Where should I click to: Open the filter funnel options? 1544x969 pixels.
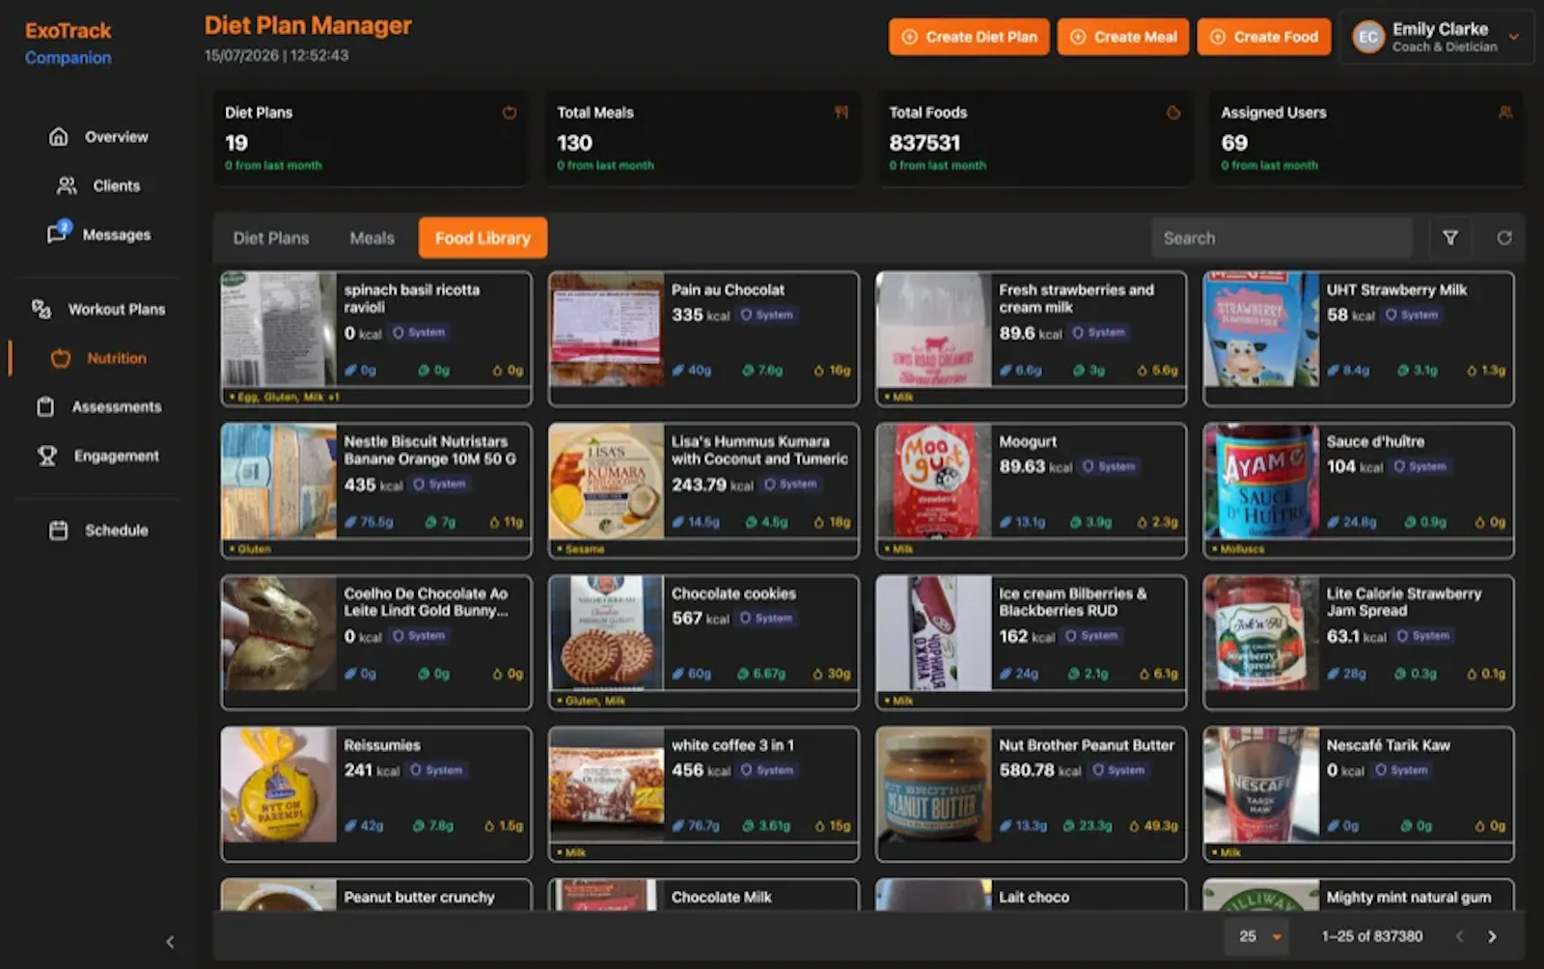[x=1450, y=237]
